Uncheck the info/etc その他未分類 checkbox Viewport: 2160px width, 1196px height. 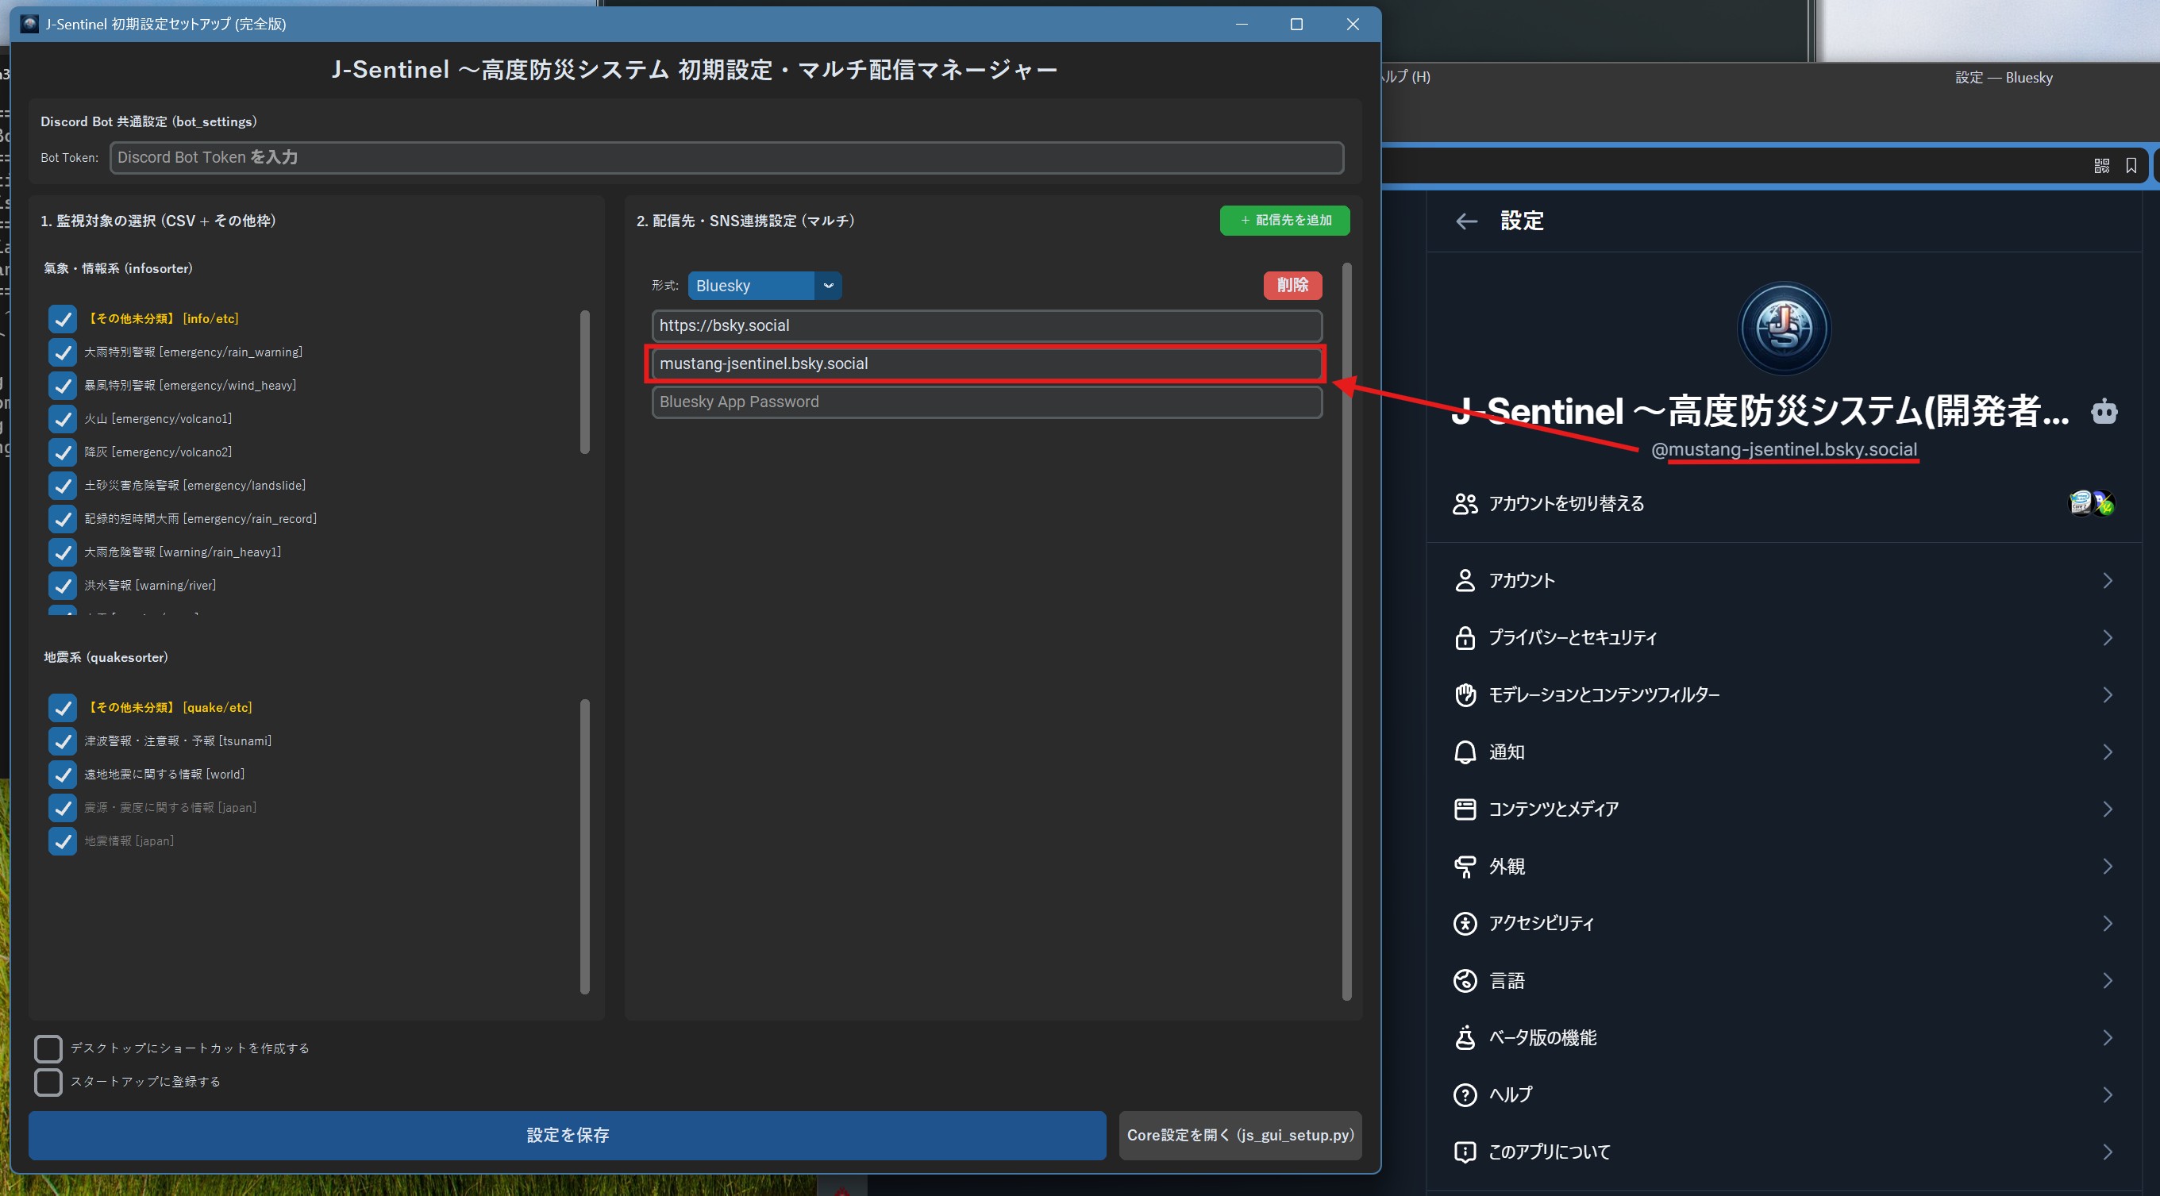coord(63,318)
